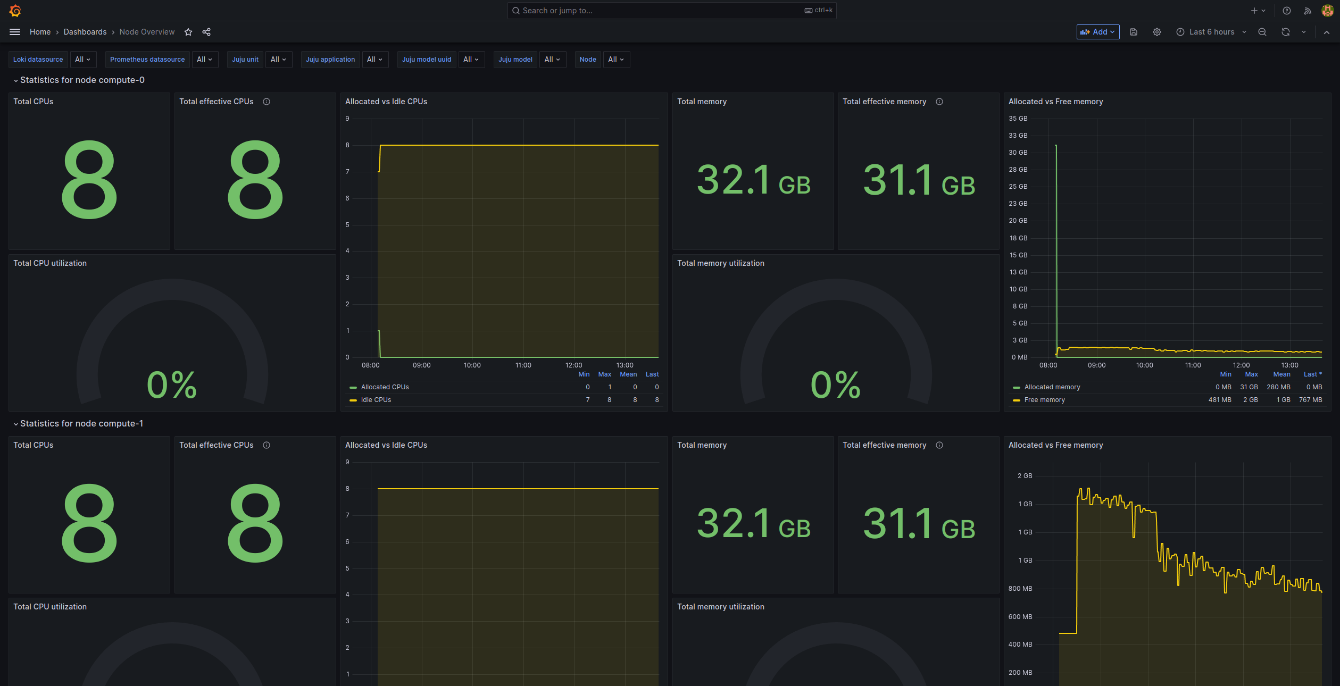Screen dimensions: 1340x686
Task: Open the news feed icon
Action: [x=1308, y=11]
